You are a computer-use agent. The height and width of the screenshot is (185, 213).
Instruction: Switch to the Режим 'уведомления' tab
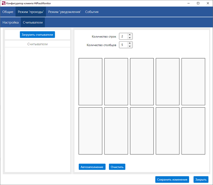[65, 12]
